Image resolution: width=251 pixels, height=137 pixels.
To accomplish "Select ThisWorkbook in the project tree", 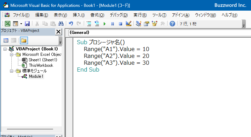I will pos(41,65).
